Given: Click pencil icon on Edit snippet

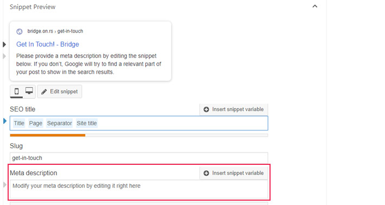Looking at the screenshot, I should point(44,92).
